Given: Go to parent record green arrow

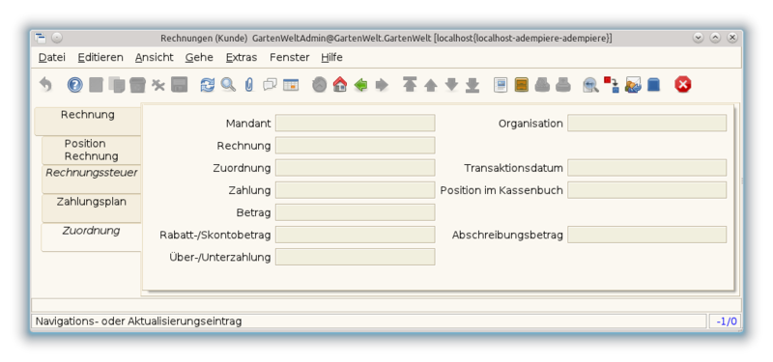Looking at the screenshot, I should (x=360, y=85).
